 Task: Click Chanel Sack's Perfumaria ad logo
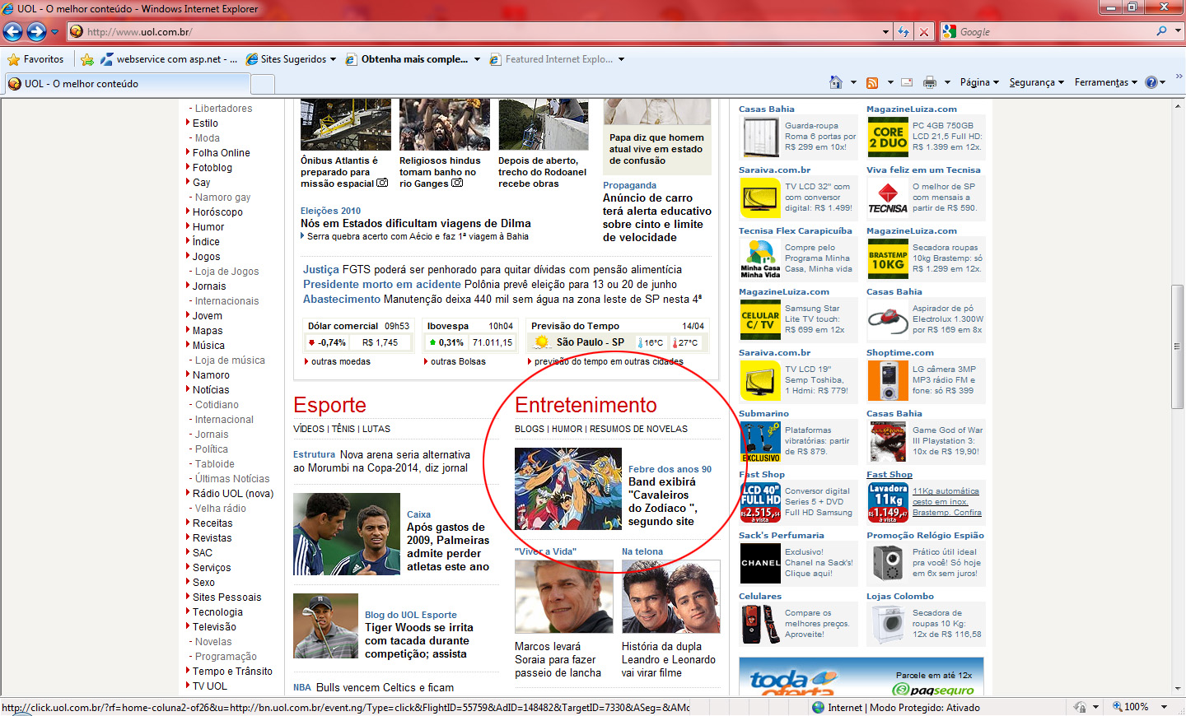(x=760, y=563)
